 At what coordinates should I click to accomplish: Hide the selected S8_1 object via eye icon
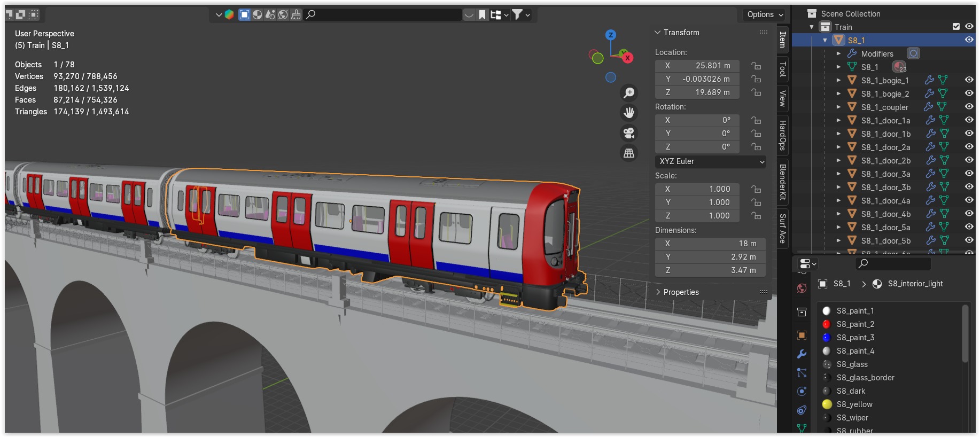point(969,40)
